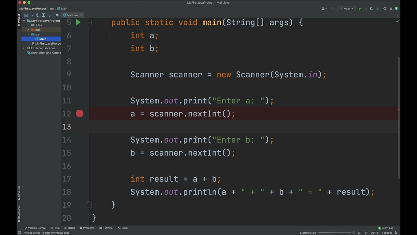Select Main class in project tree
Viewport: 417px width, 235px height.
[41, 39]
